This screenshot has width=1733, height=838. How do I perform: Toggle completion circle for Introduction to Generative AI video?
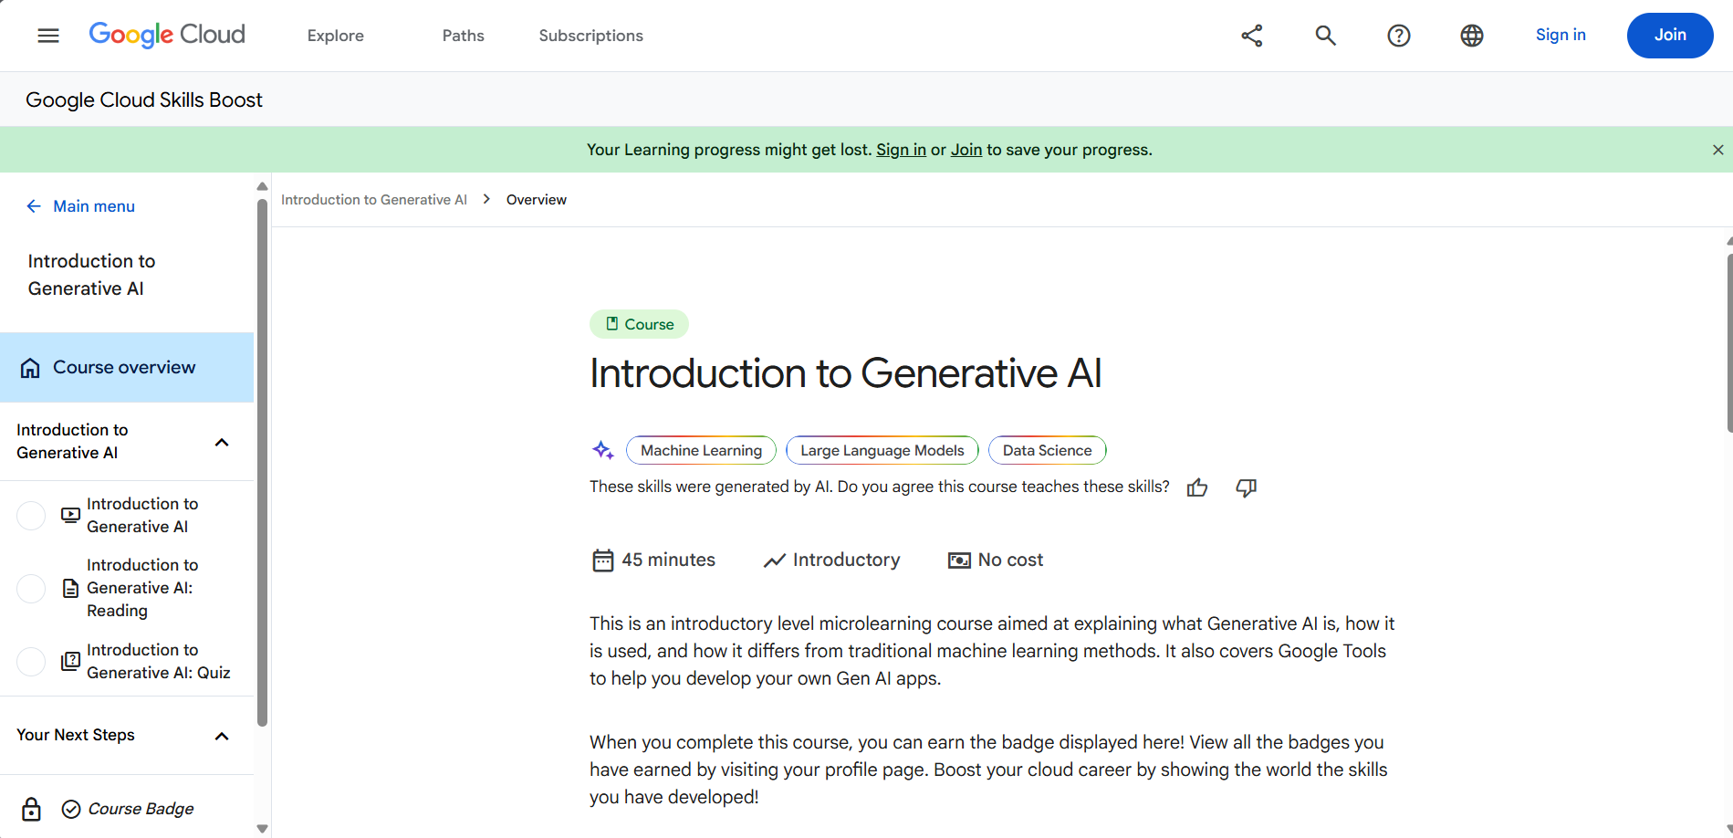31,515
